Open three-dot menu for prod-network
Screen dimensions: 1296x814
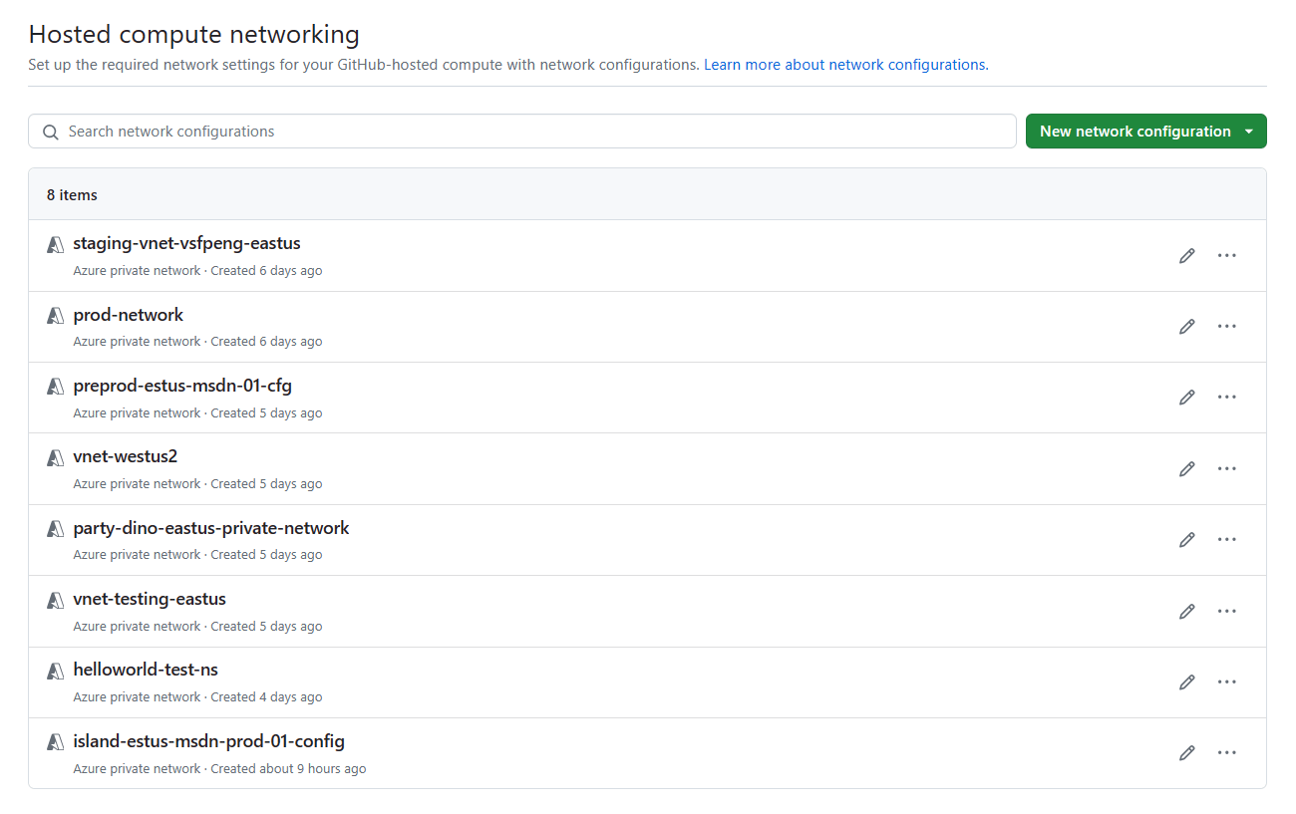coord(1226,326)
